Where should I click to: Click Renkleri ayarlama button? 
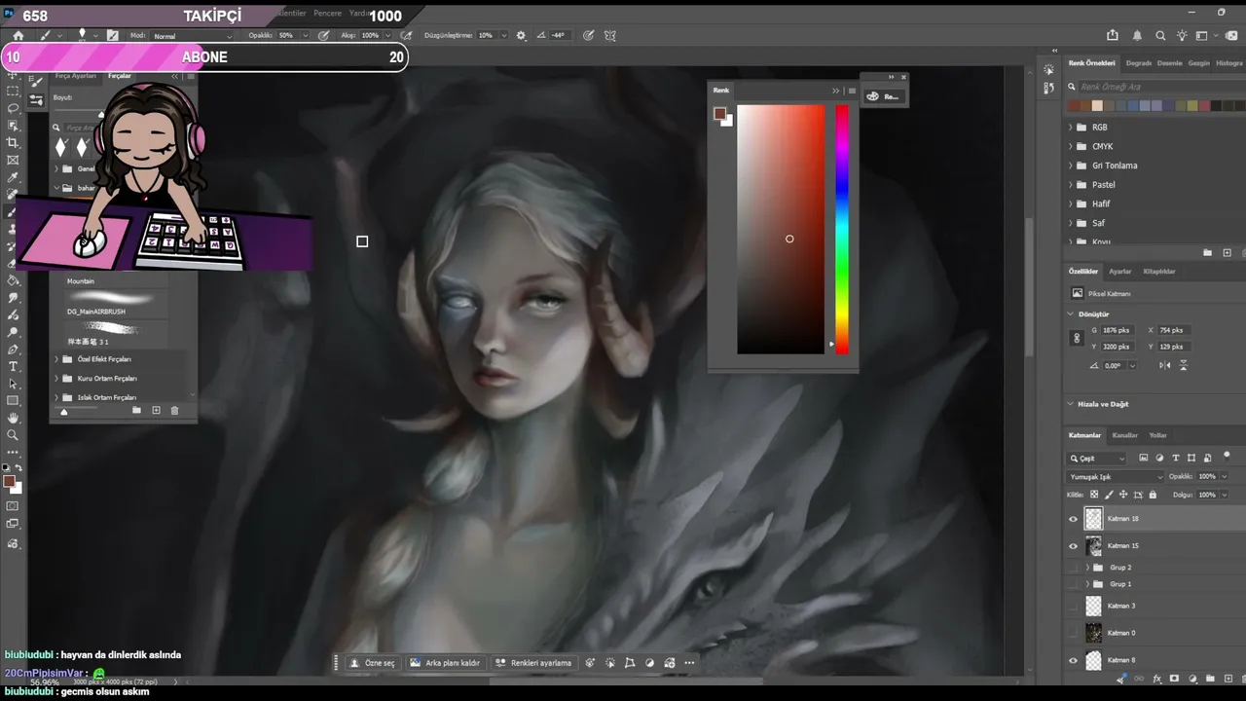click(533, 663)
